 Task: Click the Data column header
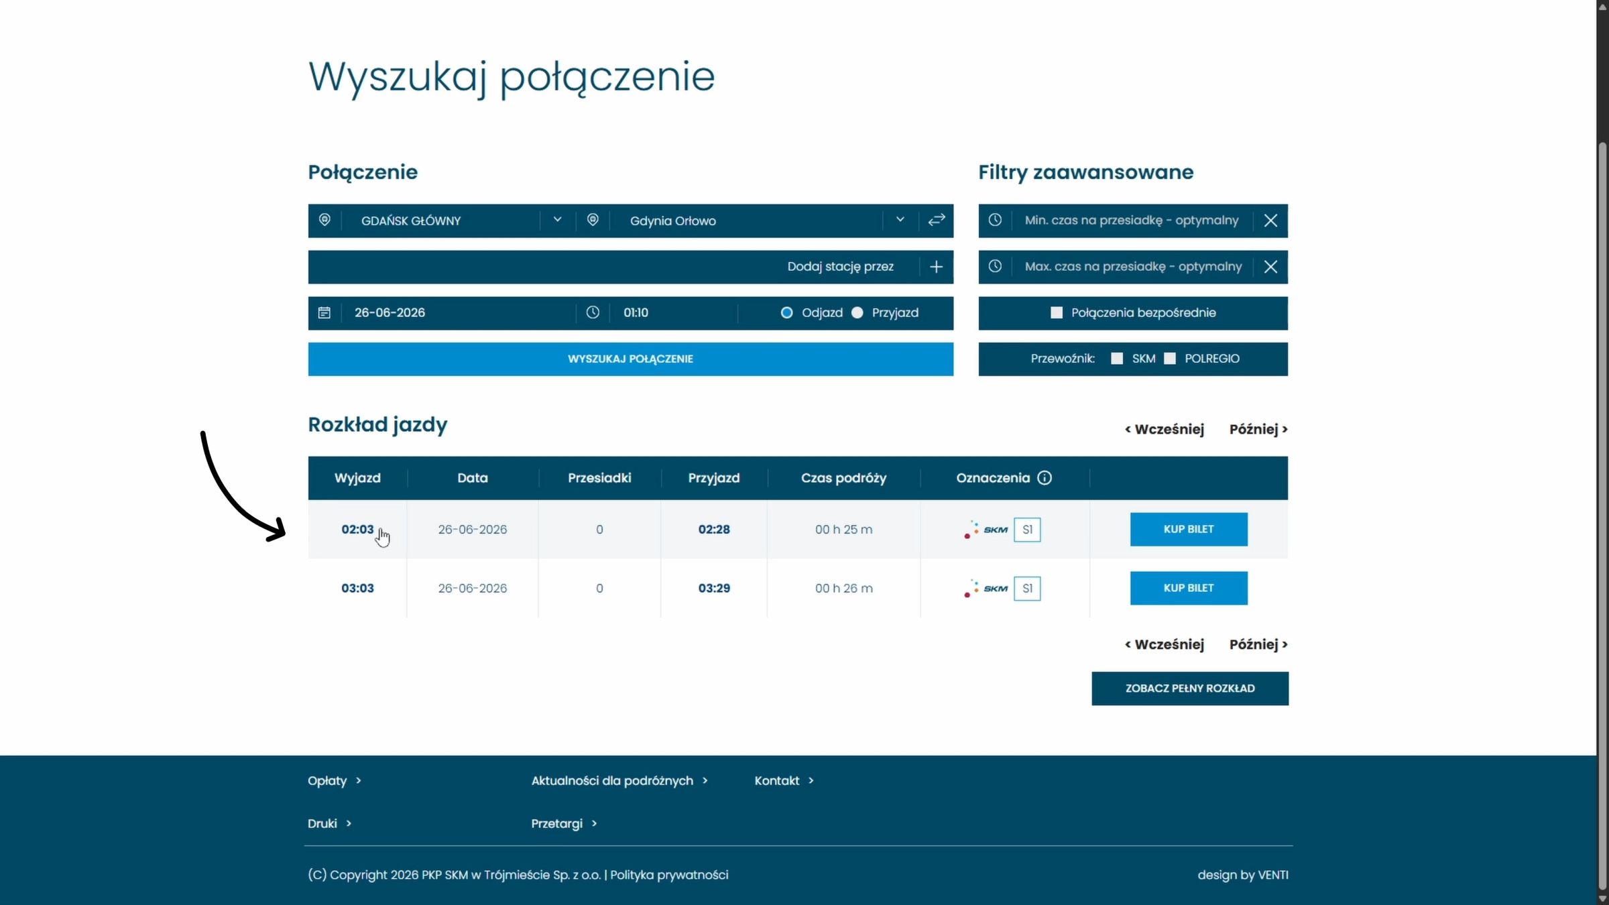(x=473, y=478)
